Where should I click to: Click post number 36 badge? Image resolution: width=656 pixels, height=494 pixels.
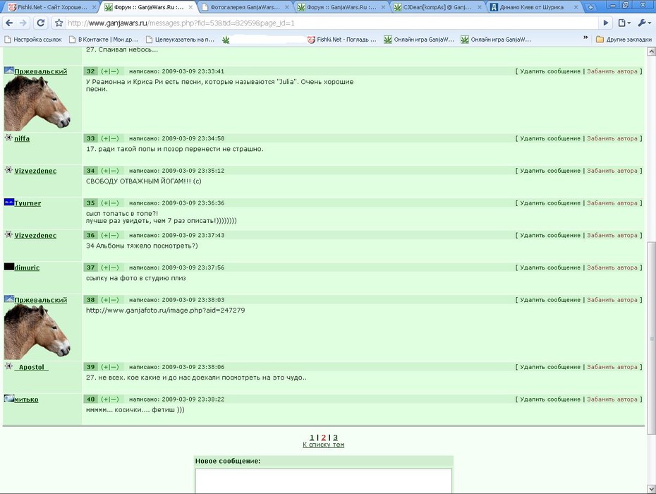pyautogui.click(x=91, y=235)
